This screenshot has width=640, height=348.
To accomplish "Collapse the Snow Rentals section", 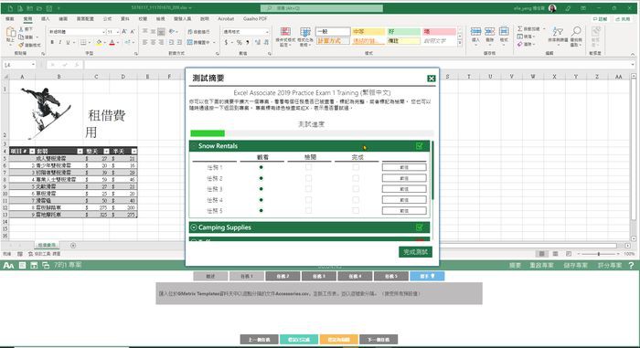I will pos(194,145).
